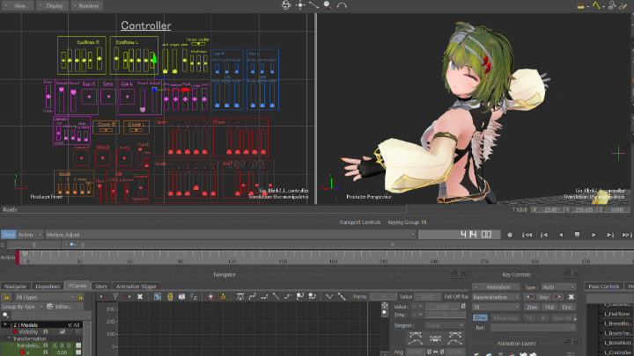Switch to the Dopesheet tab
This screenshot has width=634, height=356.
pos(48,287)
